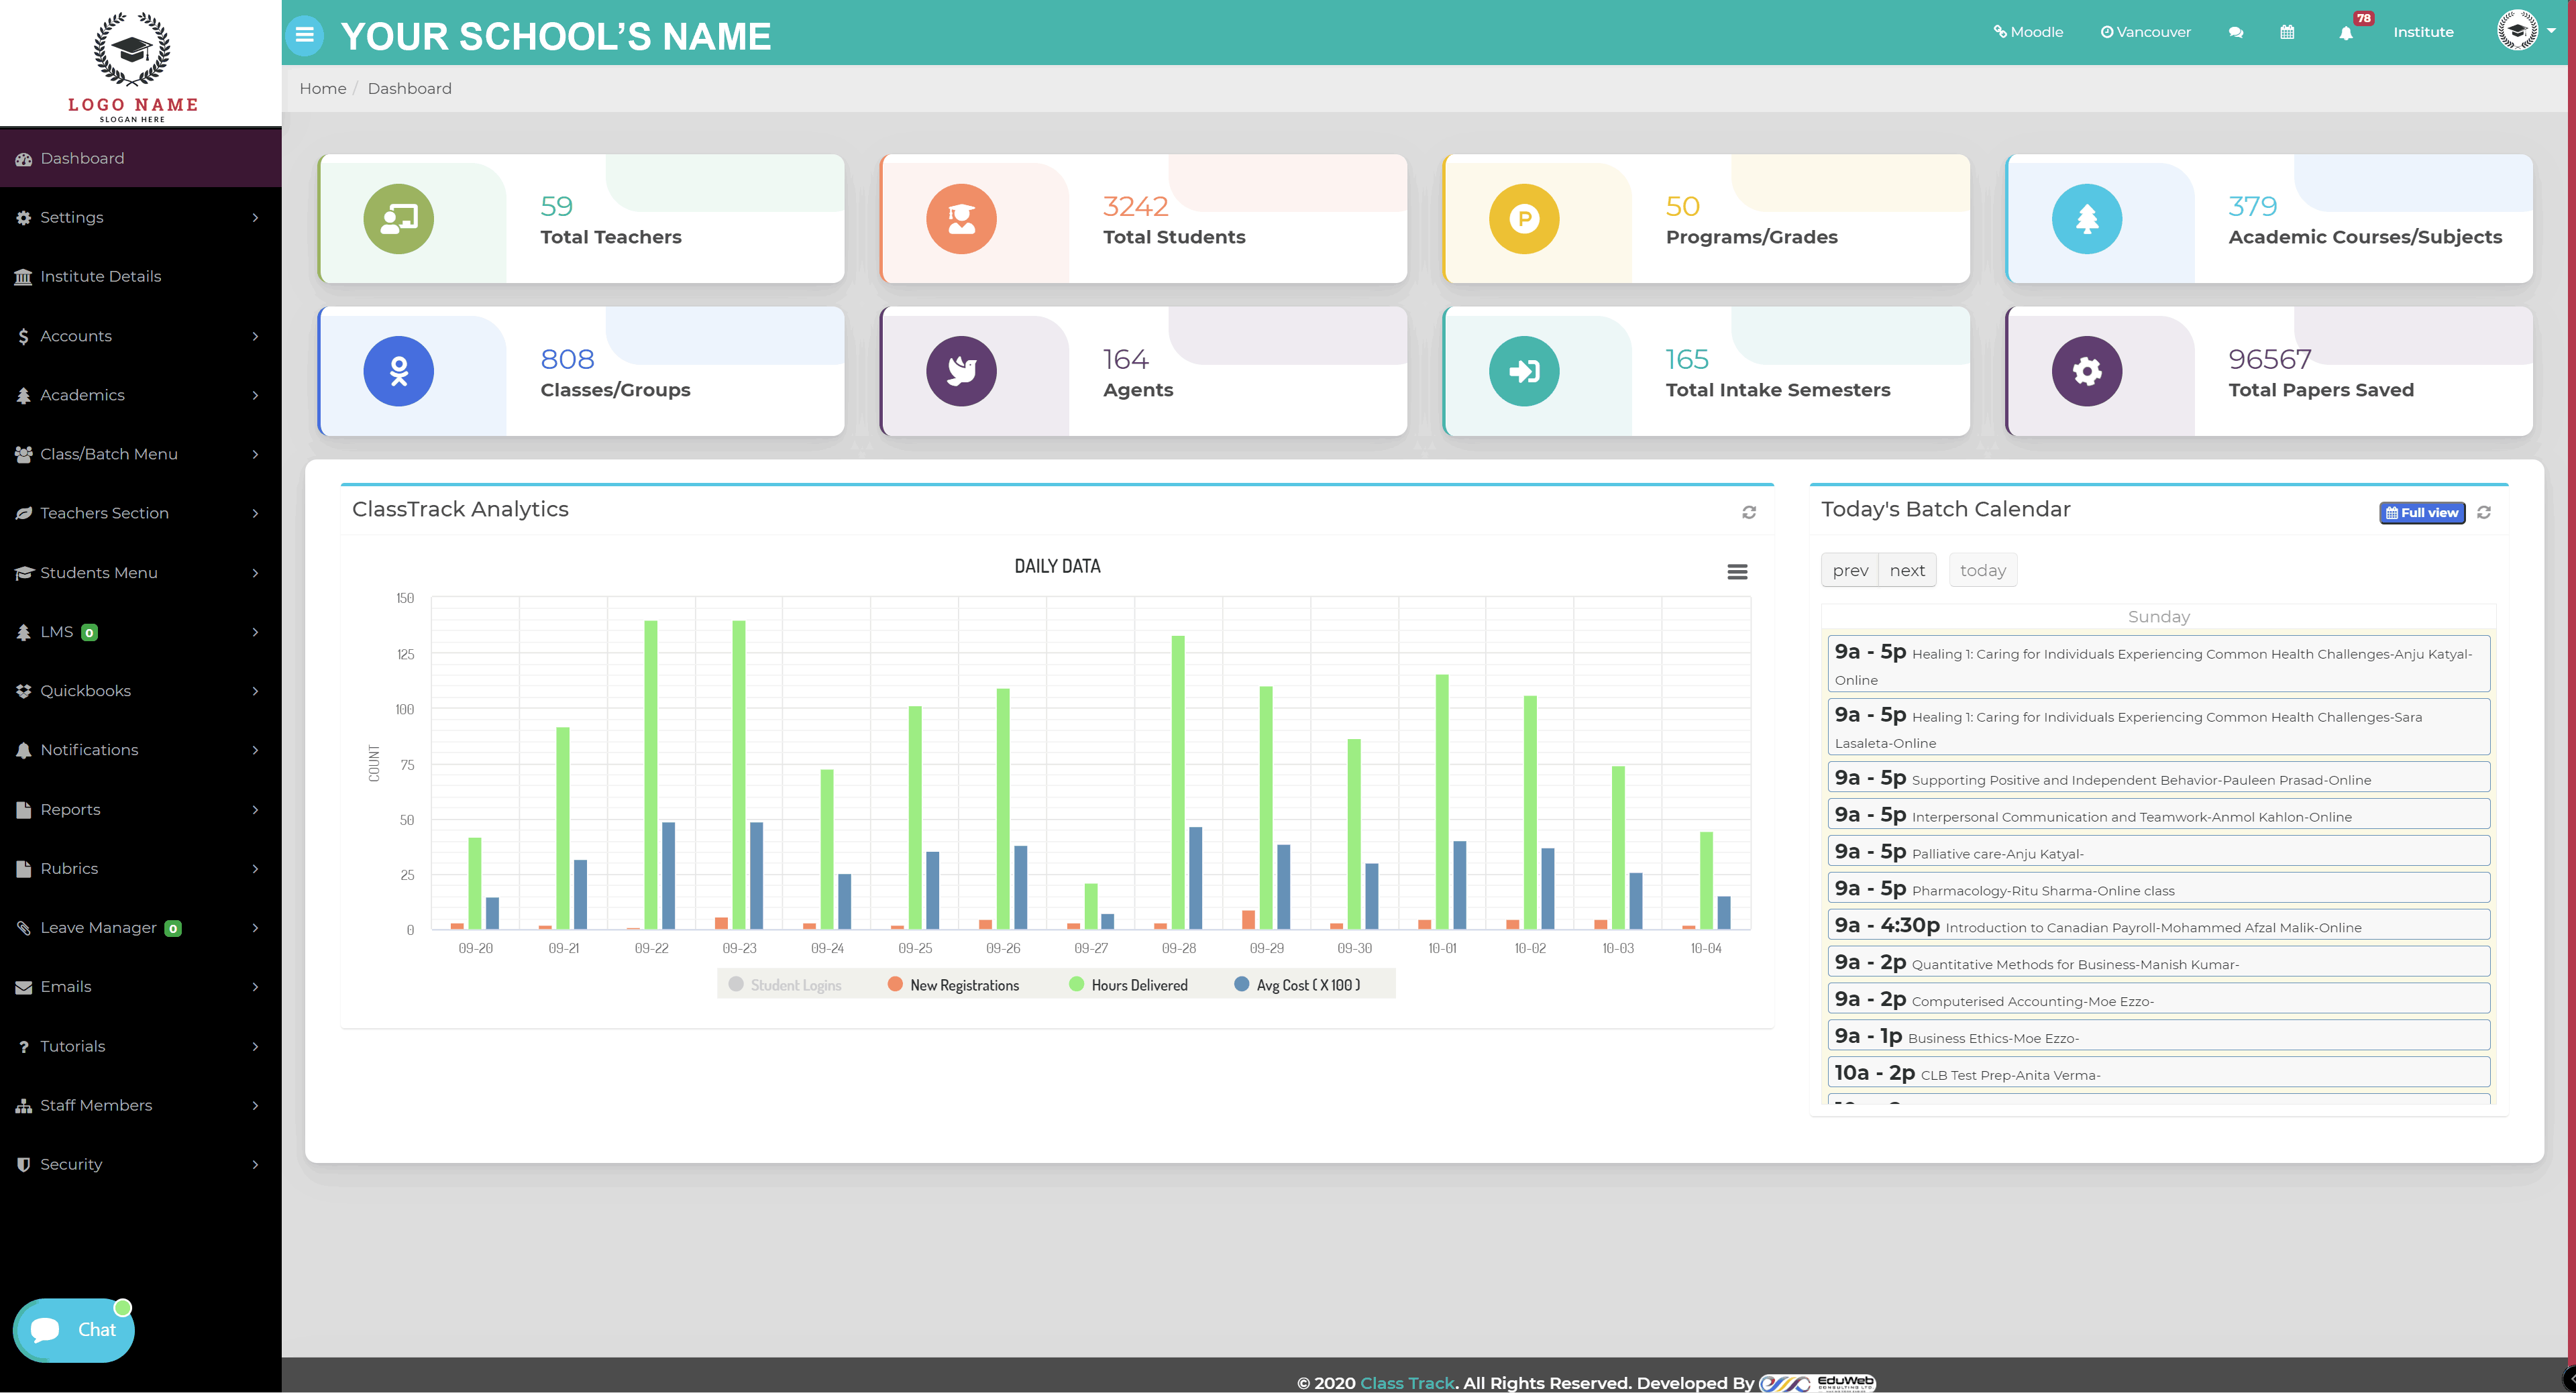
Task: Open the calendar icon in the header
Action: point(2287,33)
